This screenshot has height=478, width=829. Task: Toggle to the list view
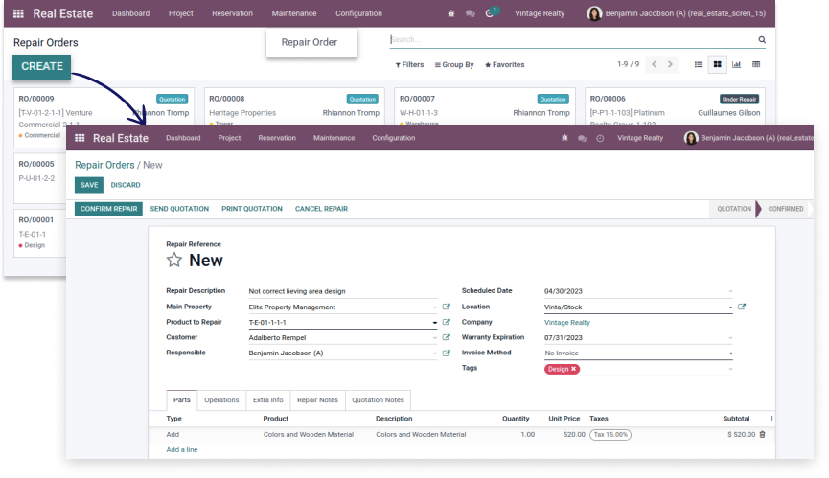698,64
